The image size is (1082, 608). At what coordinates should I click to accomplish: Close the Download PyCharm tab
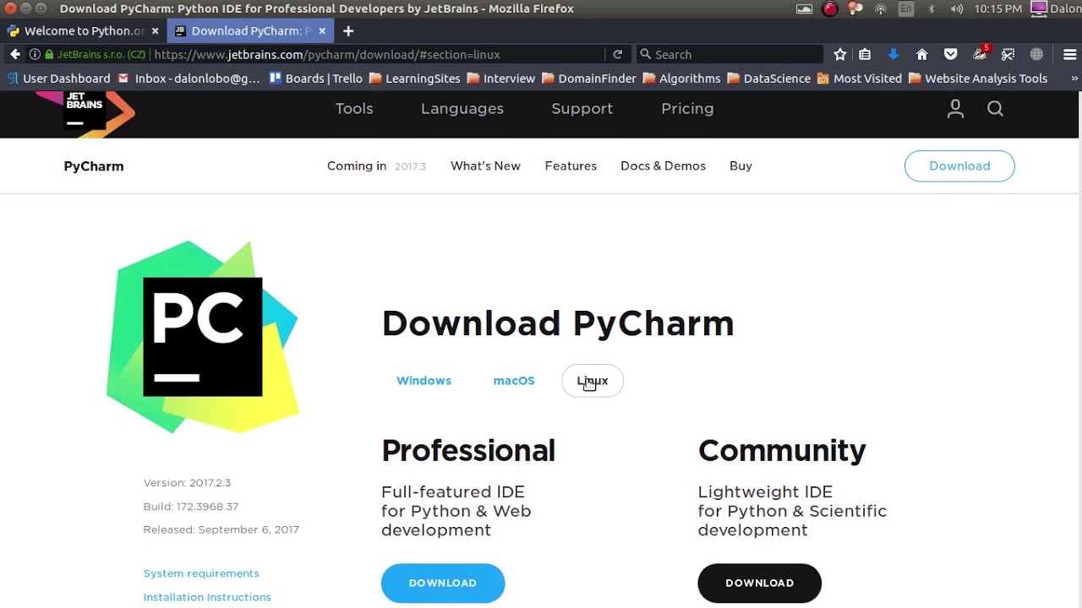(322, 31)
